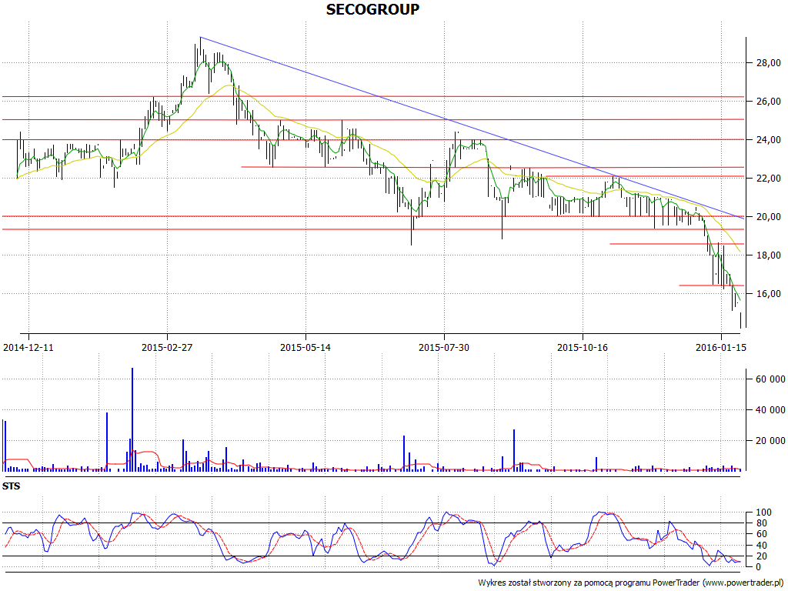Select the 2015-10-16 date label

click(583, 347)
